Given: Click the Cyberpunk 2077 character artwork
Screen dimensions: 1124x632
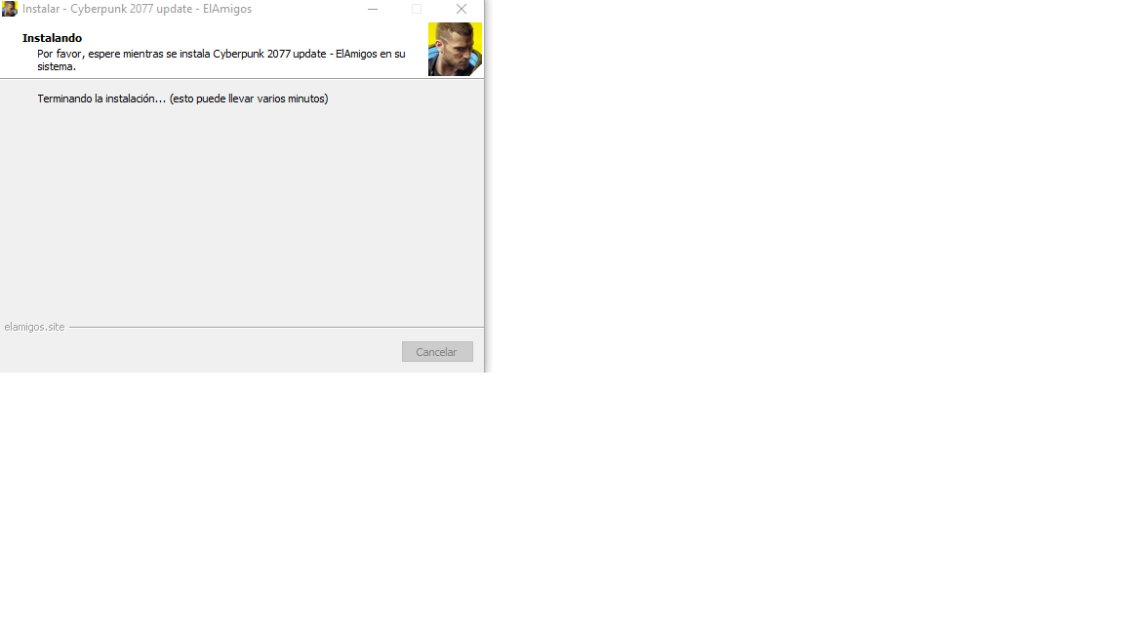Looking at the screenshot, I should point(456,49).
